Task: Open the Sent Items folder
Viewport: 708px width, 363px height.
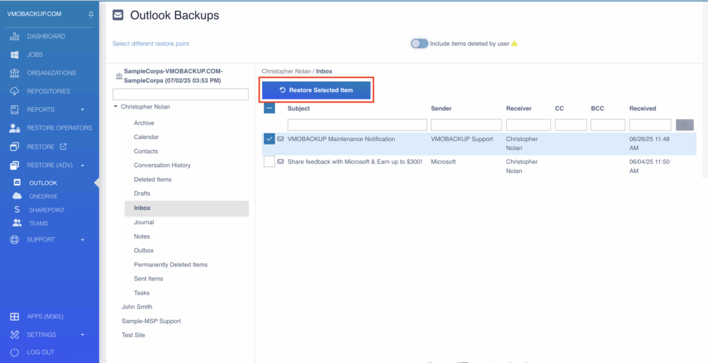Action: (x=149, y=279)
